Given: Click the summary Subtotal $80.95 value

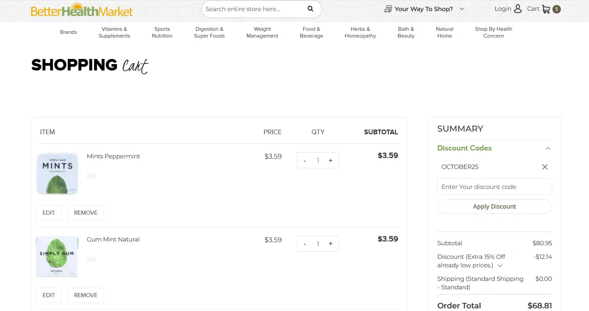Looking at the screenshot, I should point(542,243).
